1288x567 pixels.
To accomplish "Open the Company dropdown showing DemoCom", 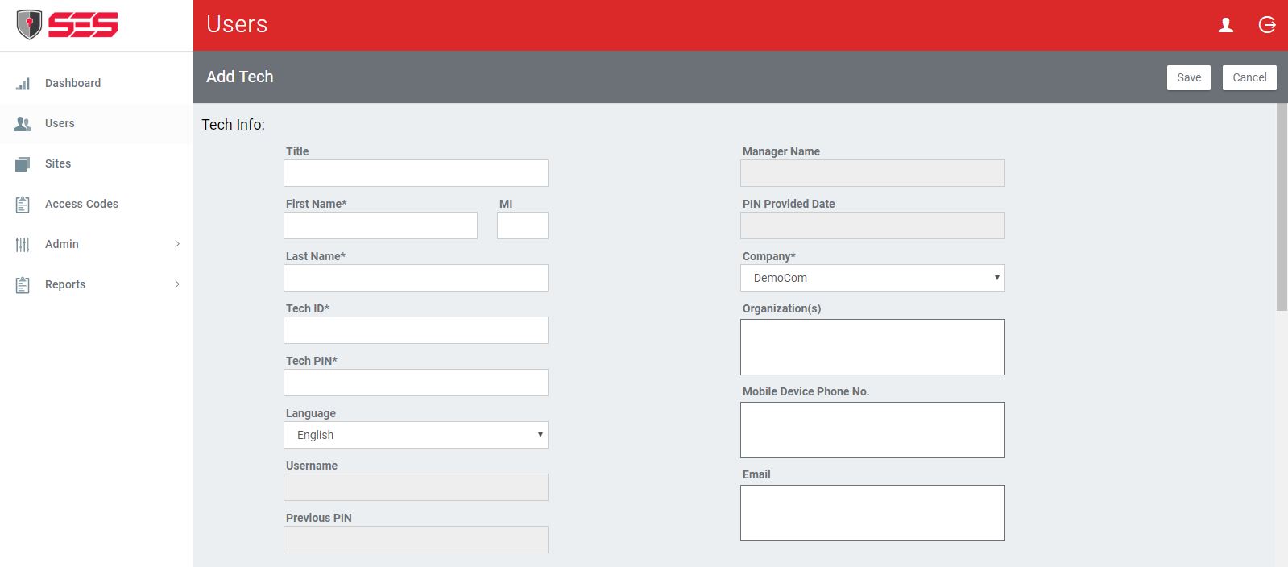I will [x=872, y=278].
